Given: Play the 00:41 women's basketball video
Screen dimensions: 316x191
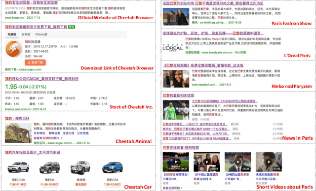Looking at the screenshot, I should (x=207, y=161).
